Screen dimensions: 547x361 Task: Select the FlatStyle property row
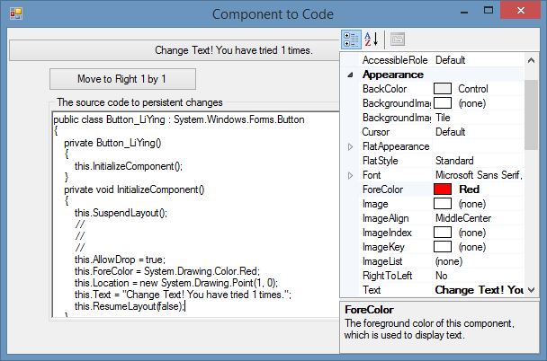coord(443,161)
